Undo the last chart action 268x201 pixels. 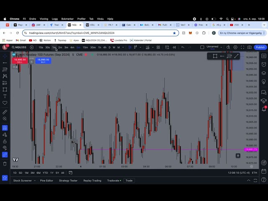[x=183, y=47]
